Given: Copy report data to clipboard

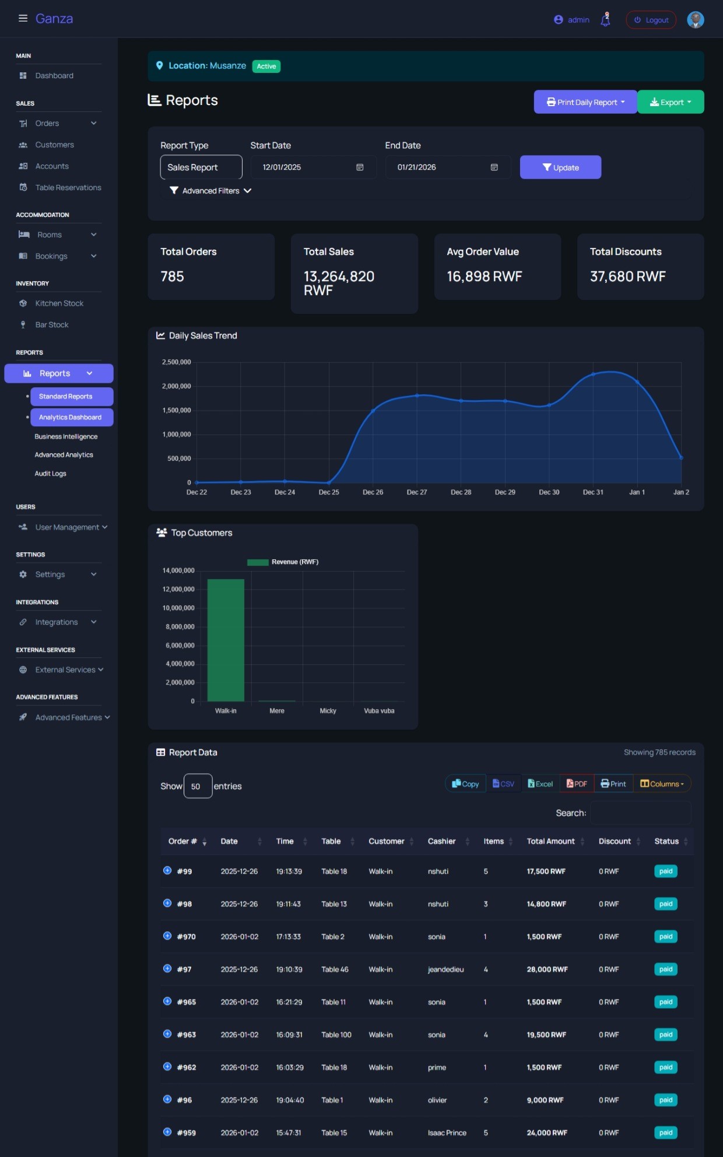Looking at the screenshot, I should (465, 784).
